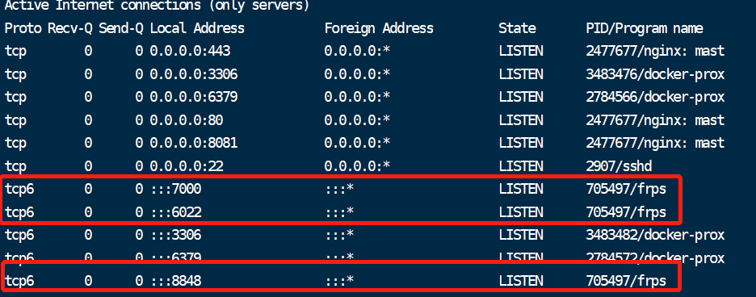
Task: Click 705497/frps in the :::6022 row
Action: [626, 212]
